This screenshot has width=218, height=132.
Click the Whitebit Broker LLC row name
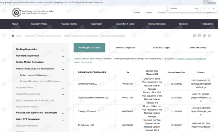tap(88, 84)
